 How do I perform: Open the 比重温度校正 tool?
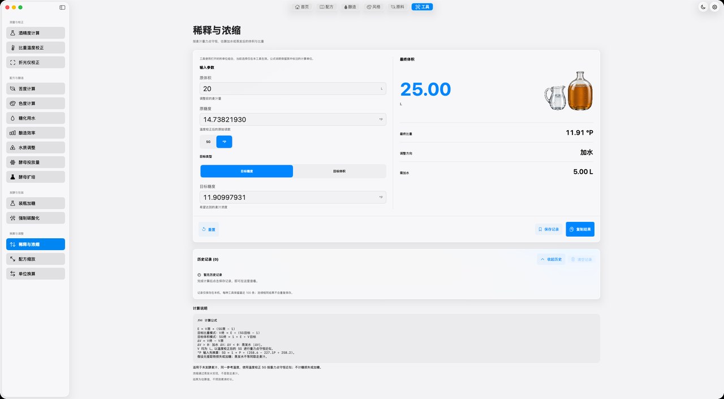pyautogui.click(x=36, y=48)
